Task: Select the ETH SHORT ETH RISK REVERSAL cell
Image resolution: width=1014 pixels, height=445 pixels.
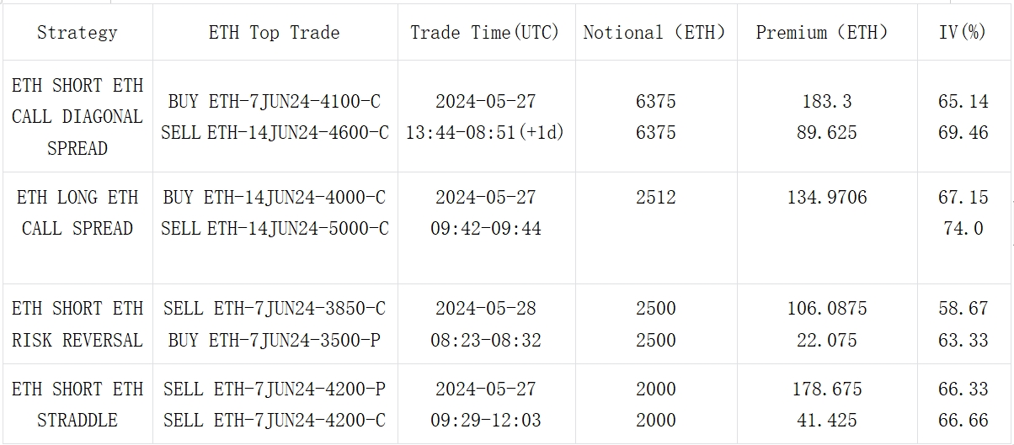Action: (77, 324)
